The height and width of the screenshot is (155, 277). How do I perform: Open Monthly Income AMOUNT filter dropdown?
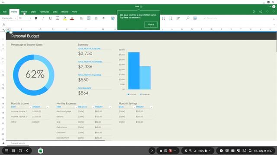point(48,107)
